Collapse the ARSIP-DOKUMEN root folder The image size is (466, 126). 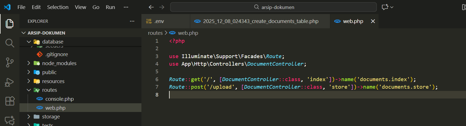(x=24, y=33)
